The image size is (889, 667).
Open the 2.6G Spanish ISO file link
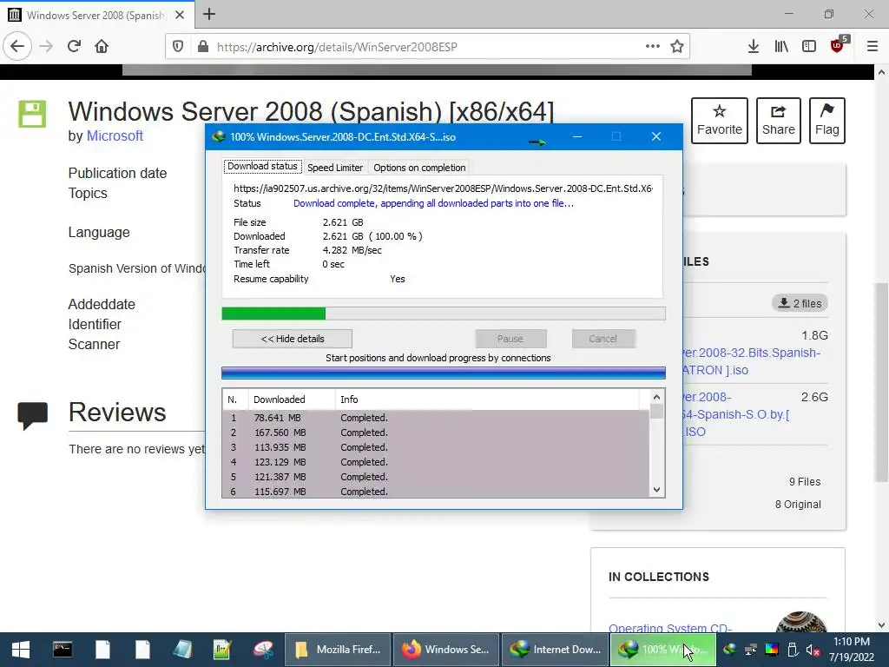coord(736,414)
